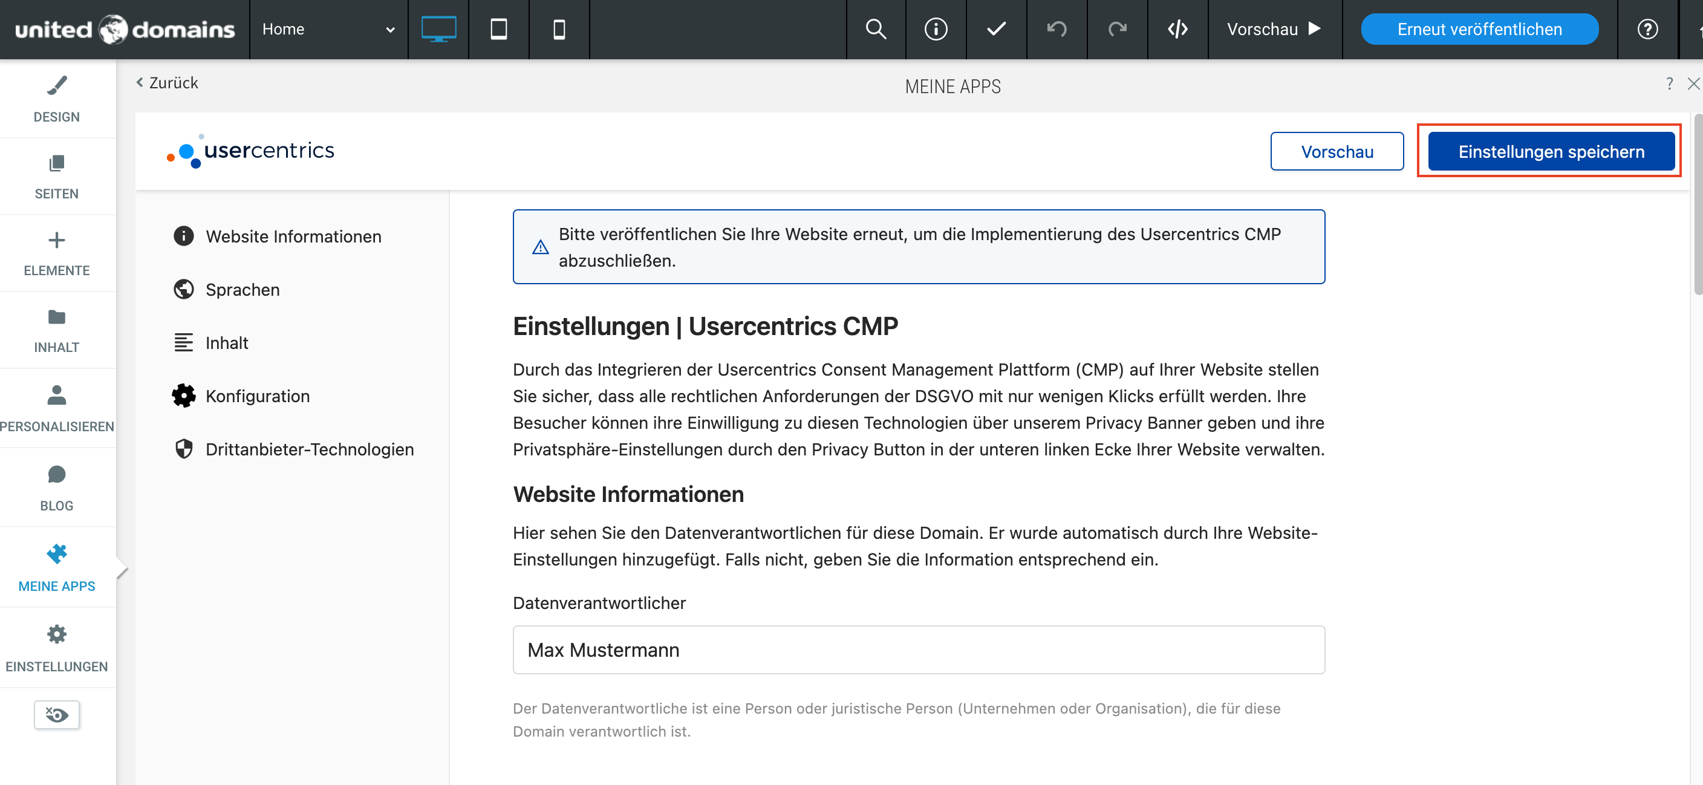The width and height of the screenshot is (1703, 785).
Task: Select Sprachen menu item
Action: 227,289
